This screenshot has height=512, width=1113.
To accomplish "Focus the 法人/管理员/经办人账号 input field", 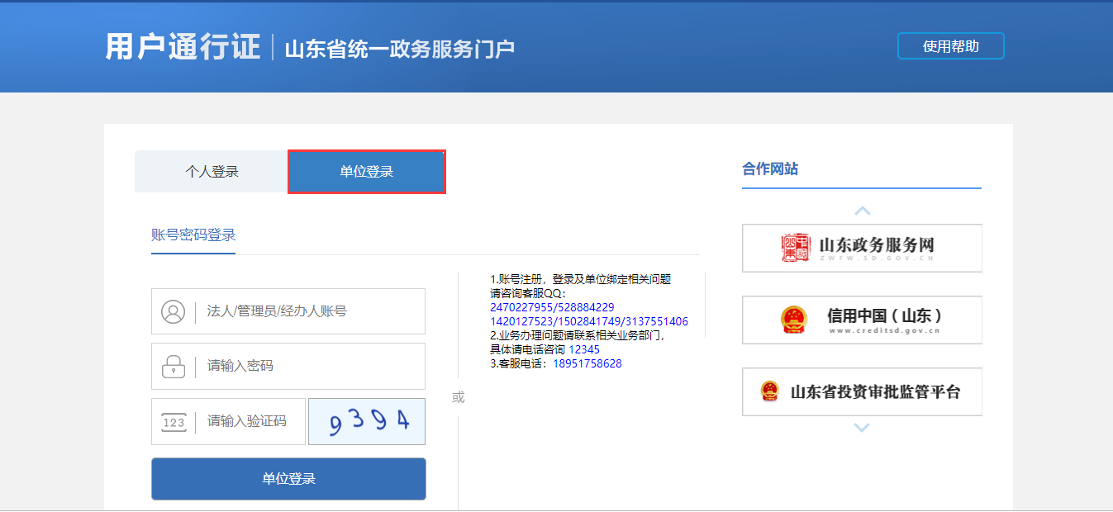I will [x=310, y=311].
